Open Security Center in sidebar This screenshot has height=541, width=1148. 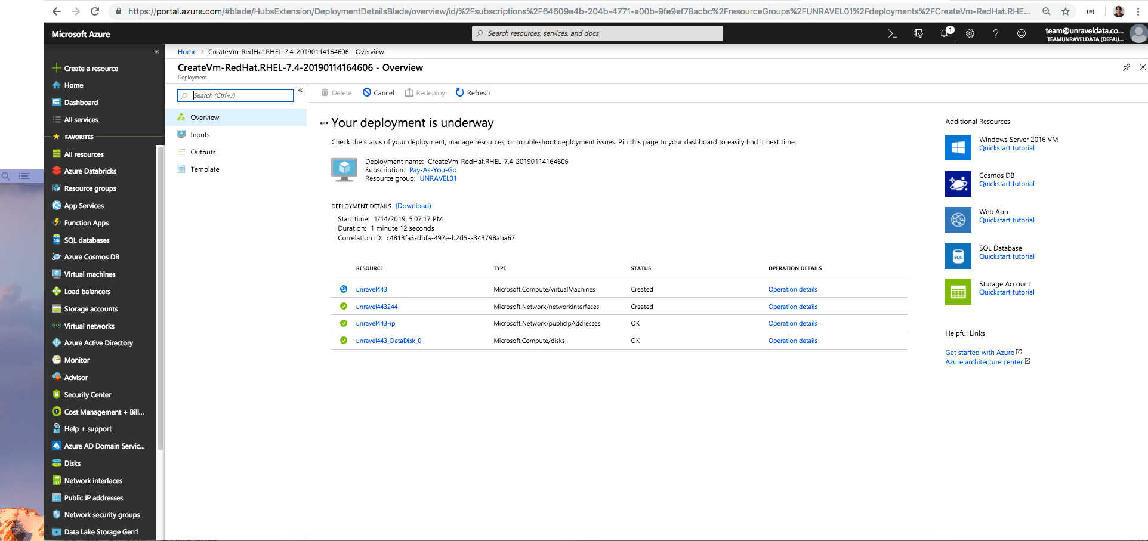pos(88,395)
